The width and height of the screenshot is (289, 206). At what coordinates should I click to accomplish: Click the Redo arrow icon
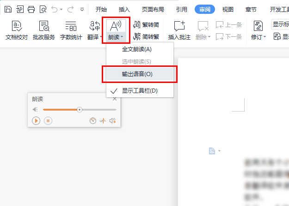71,9
